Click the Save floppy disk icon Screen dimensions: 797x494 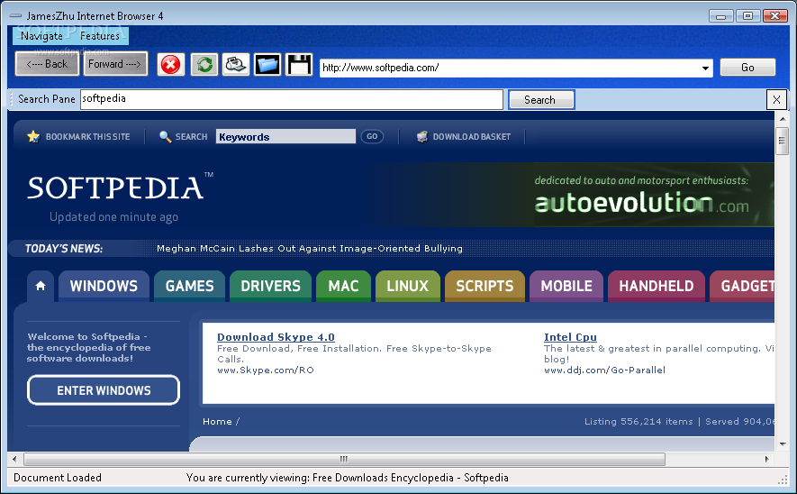pos(299,65)
